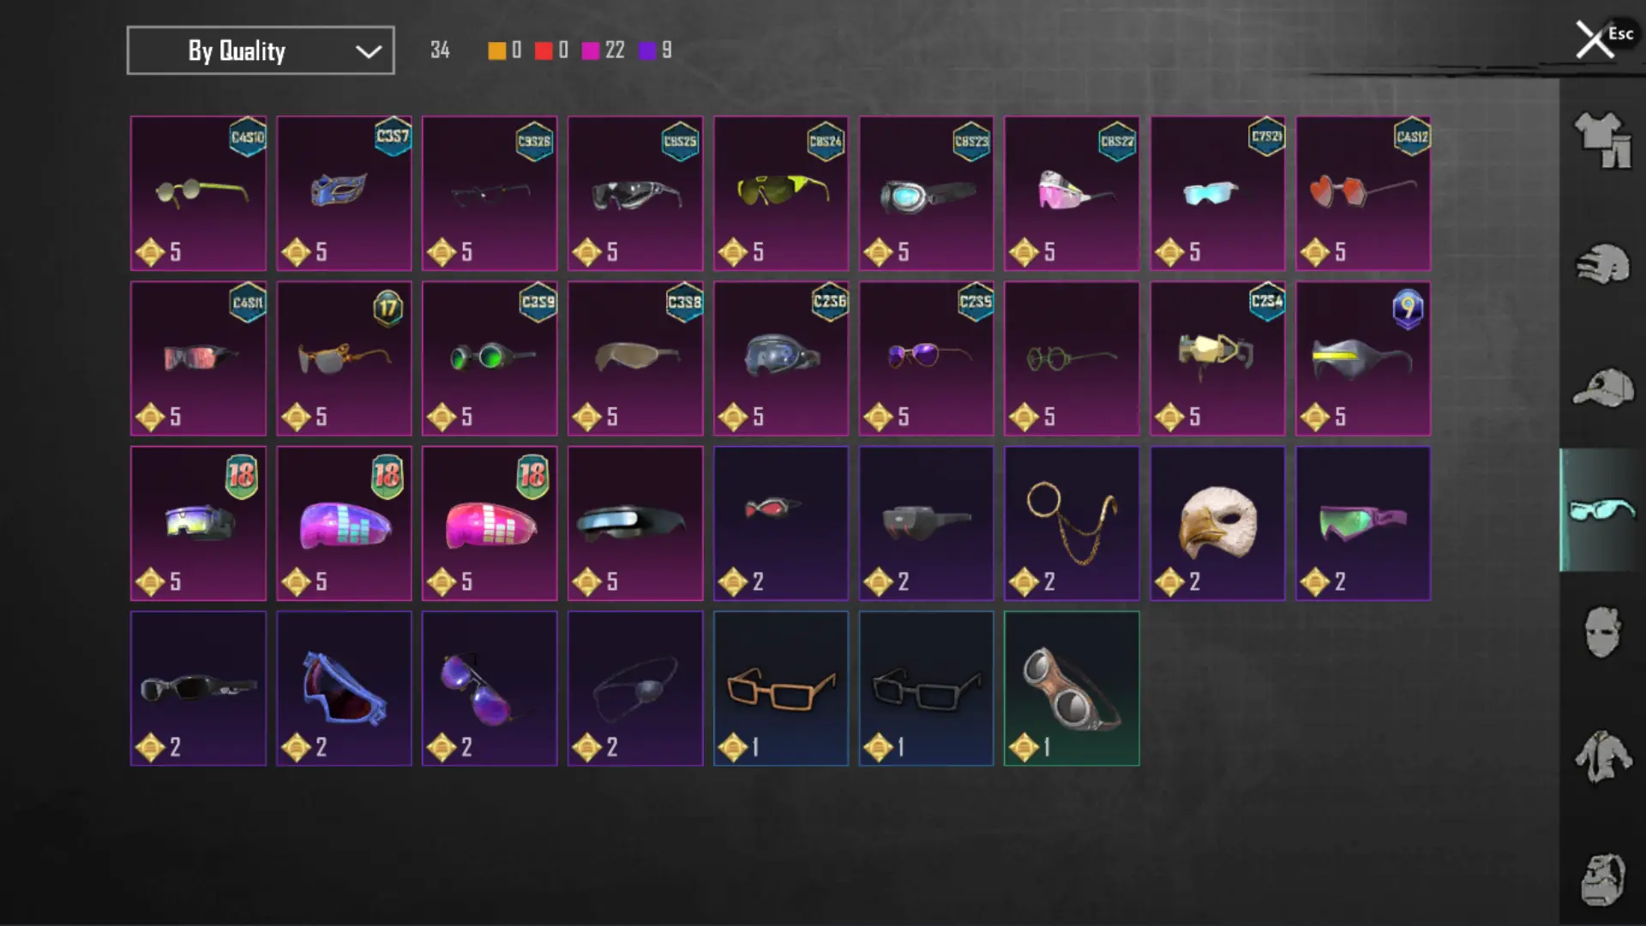The width and height of the screenshot is (1646, 926).
Task: Select the glasses category tab
Action: pos(1601,510)
